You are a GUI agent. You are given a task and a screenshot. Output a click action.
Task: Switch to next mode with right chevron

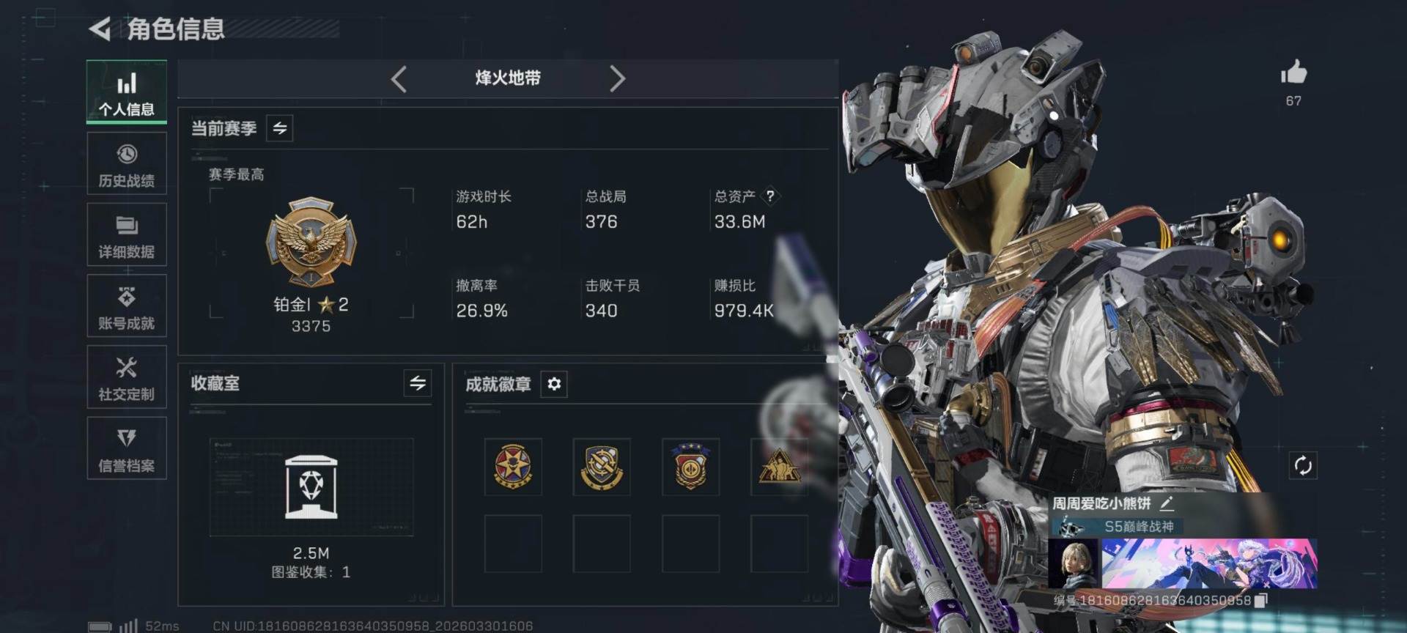(x=617, y=78)
